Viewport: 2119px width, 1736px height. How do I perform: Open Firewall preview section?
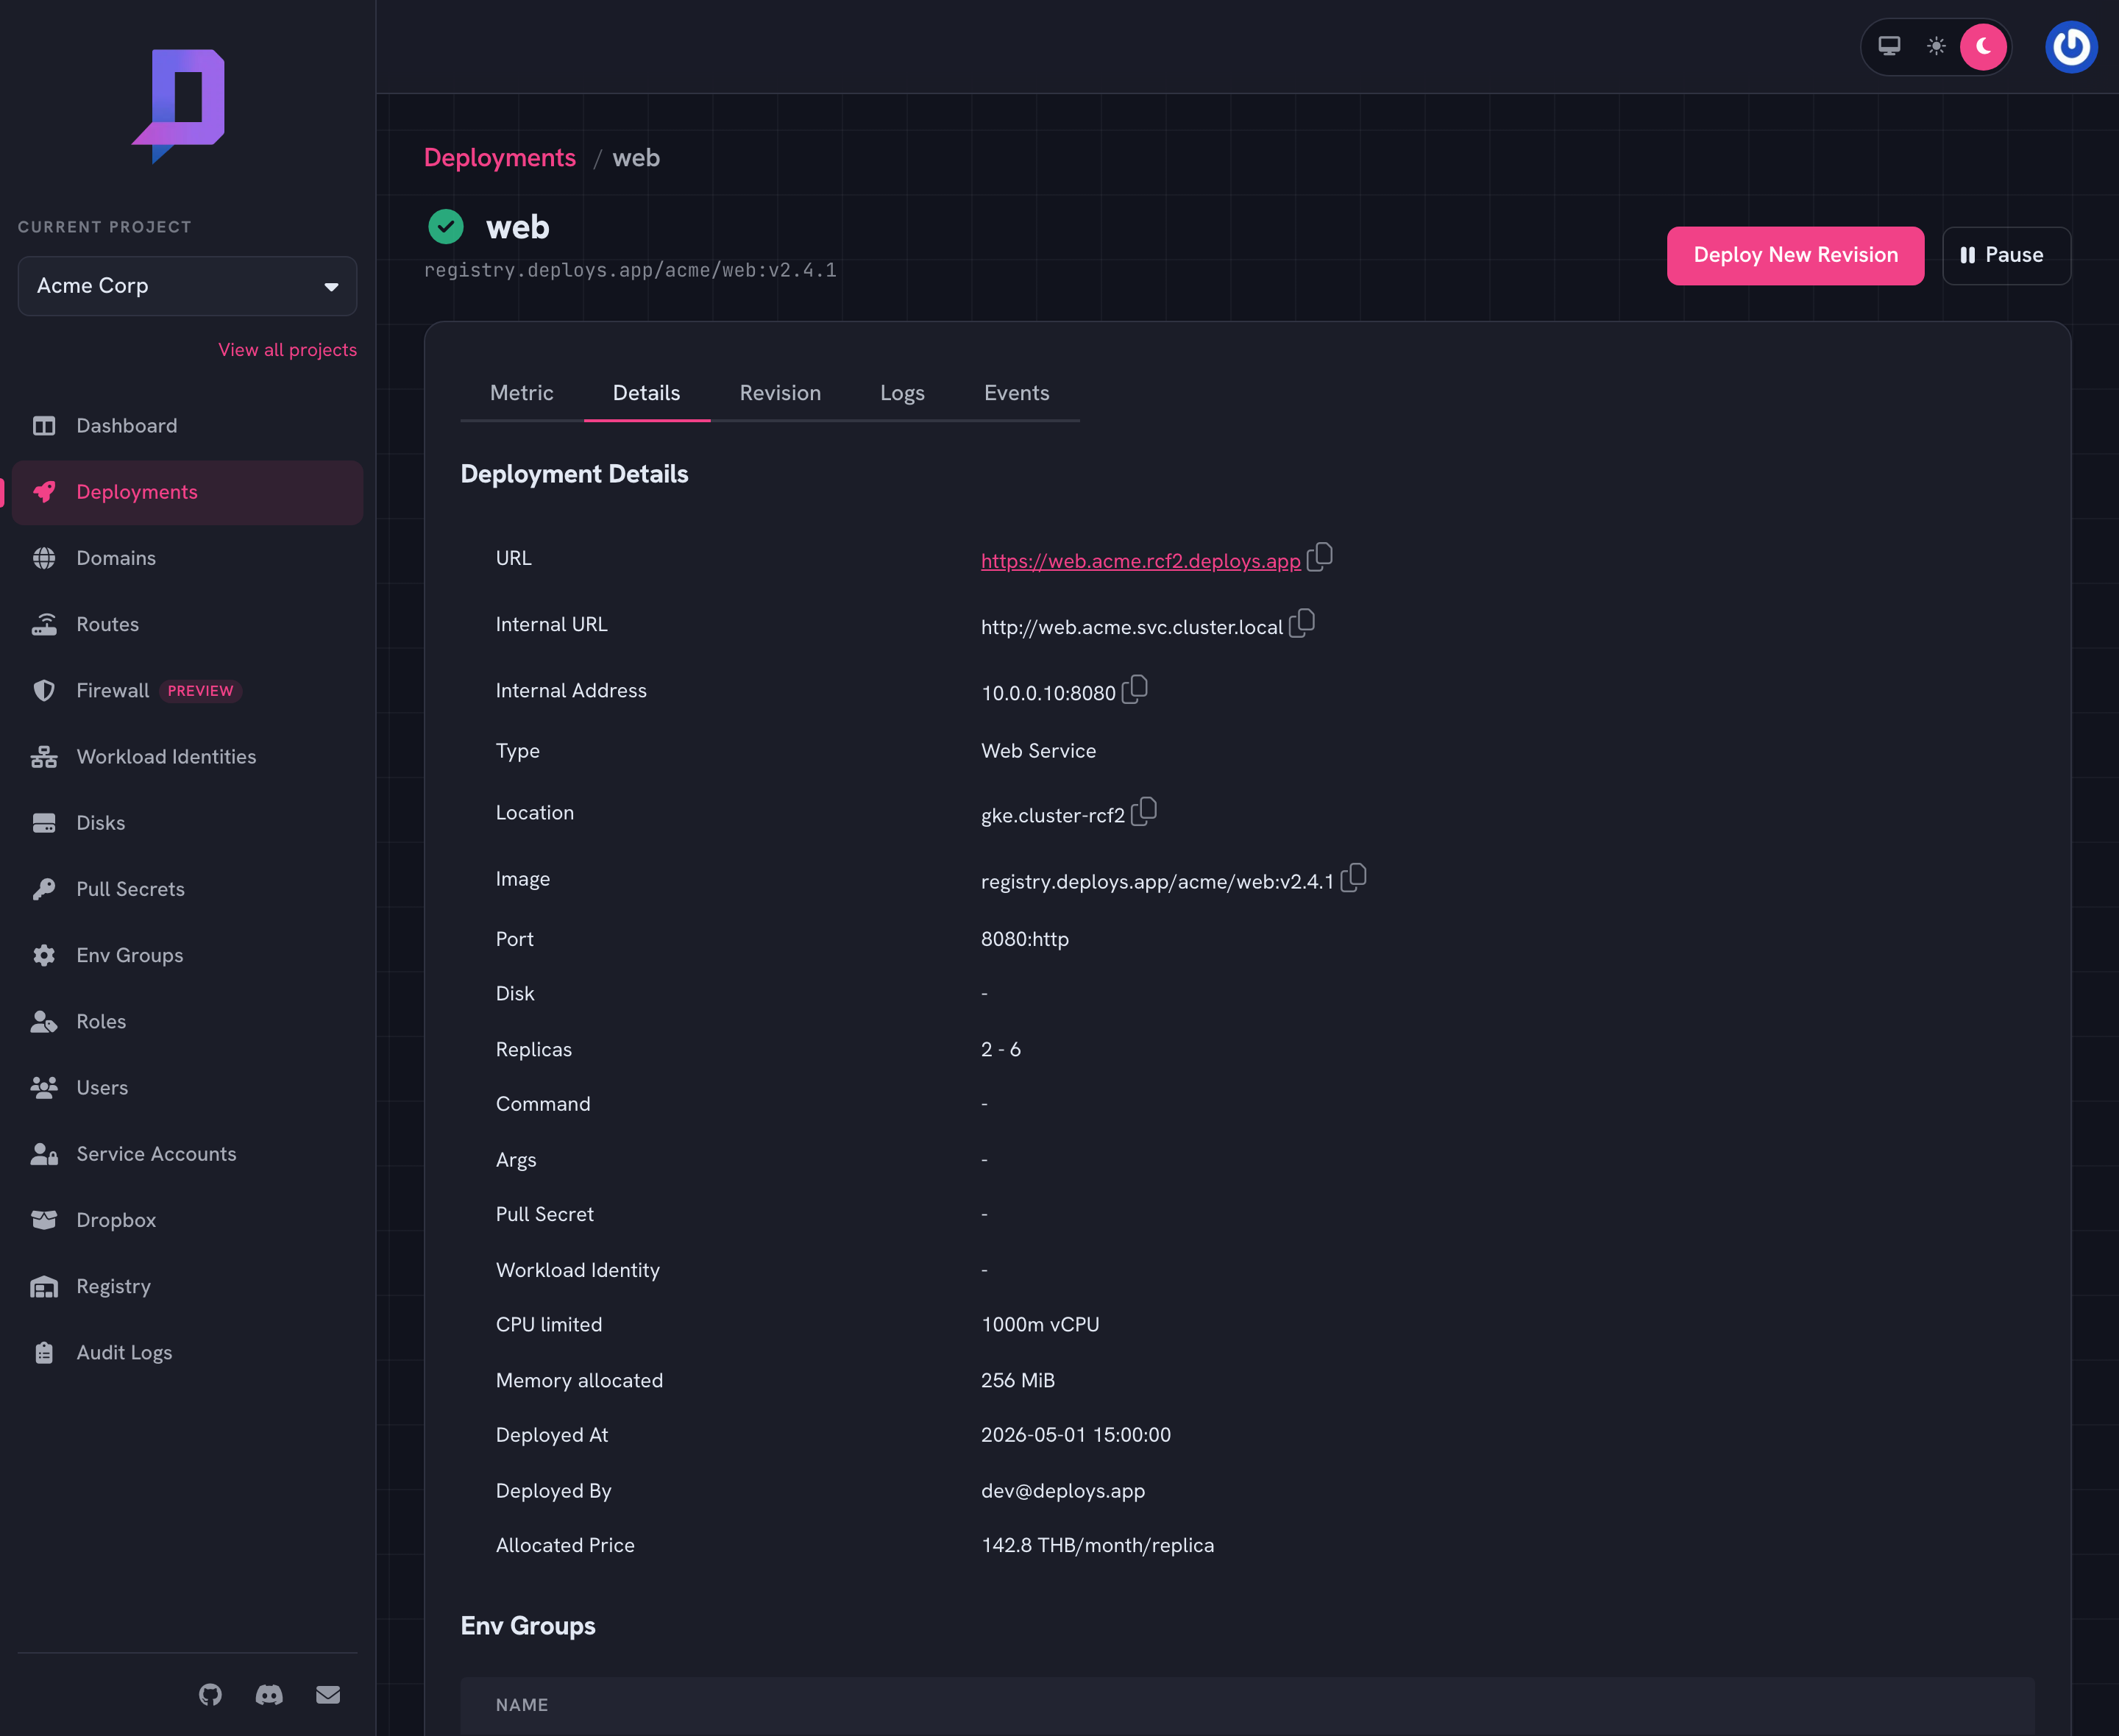coord(187,690)
